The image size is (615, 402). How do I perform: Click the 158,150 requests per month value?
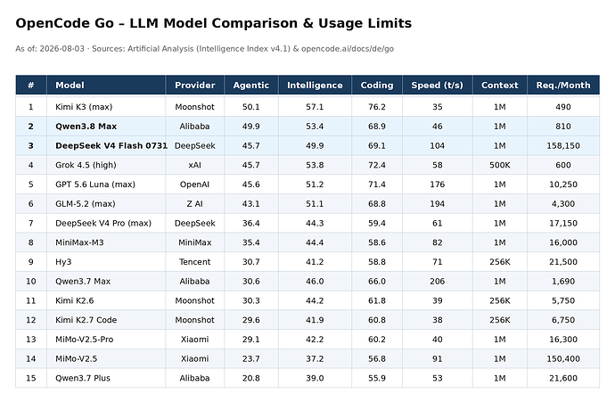[x=562, y=145]
